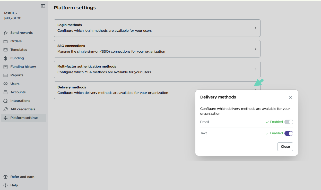This screenshot has width=321, height=190.
Task: Toggle the Email delivery method switch
Action: [x=289, y=122]
